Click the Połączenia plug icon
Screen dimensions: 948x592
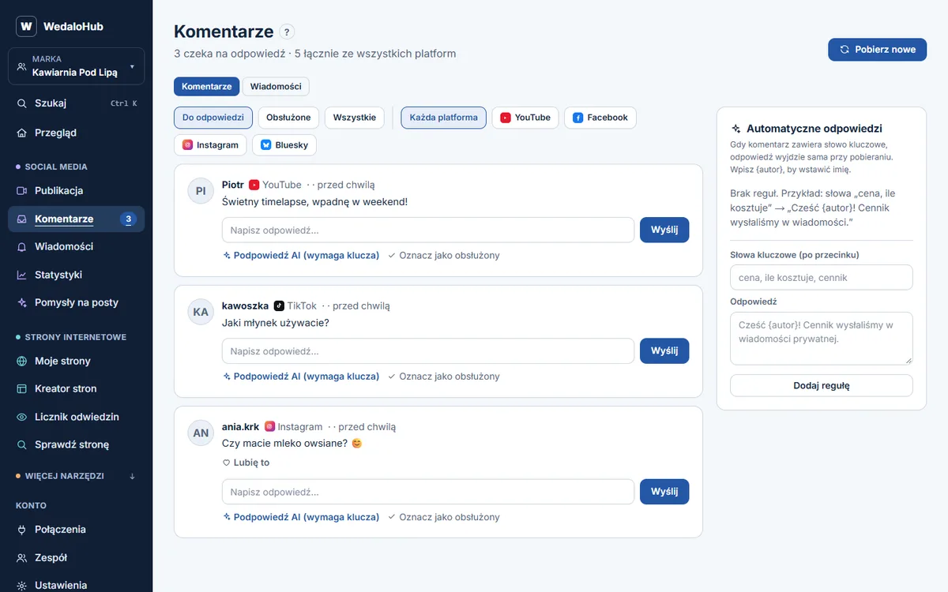[x=22, y=530]
